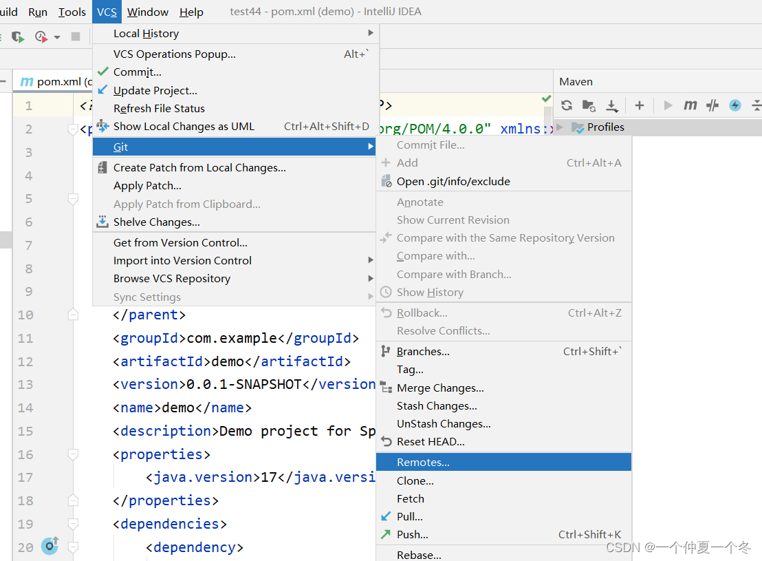Select Tag... in Git submenu
The height and width of the screenshot is (561, 762).
pyautogui.click(x=504, y=370)
